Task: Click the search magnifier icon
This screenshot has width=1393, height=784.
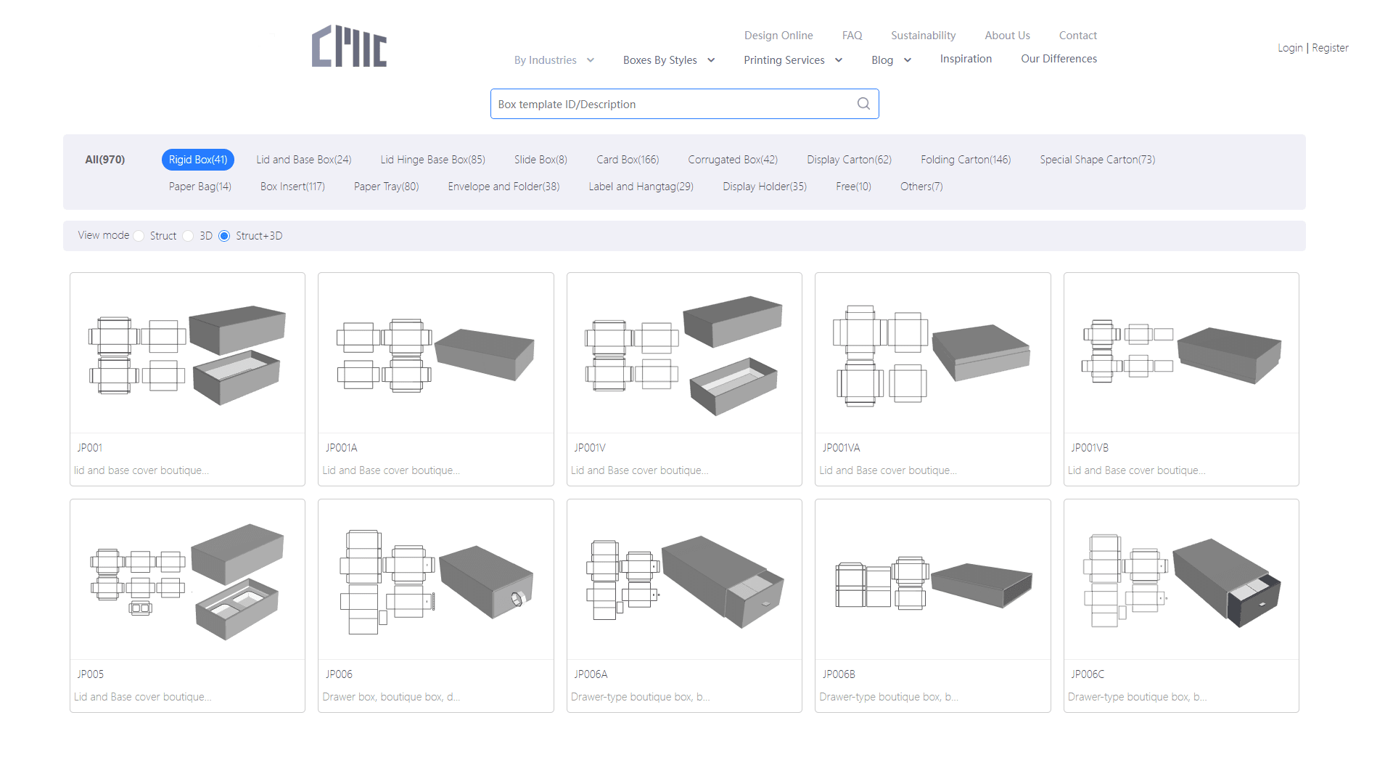Action: (x=863, y=104)
